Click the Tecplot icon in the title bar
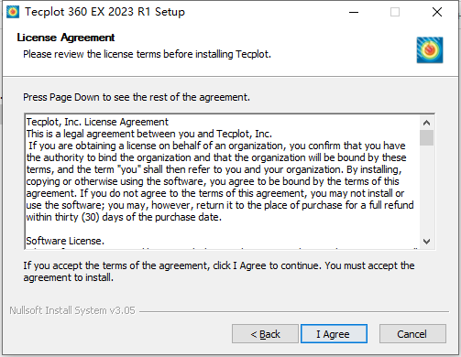 [x=13, y=12]
